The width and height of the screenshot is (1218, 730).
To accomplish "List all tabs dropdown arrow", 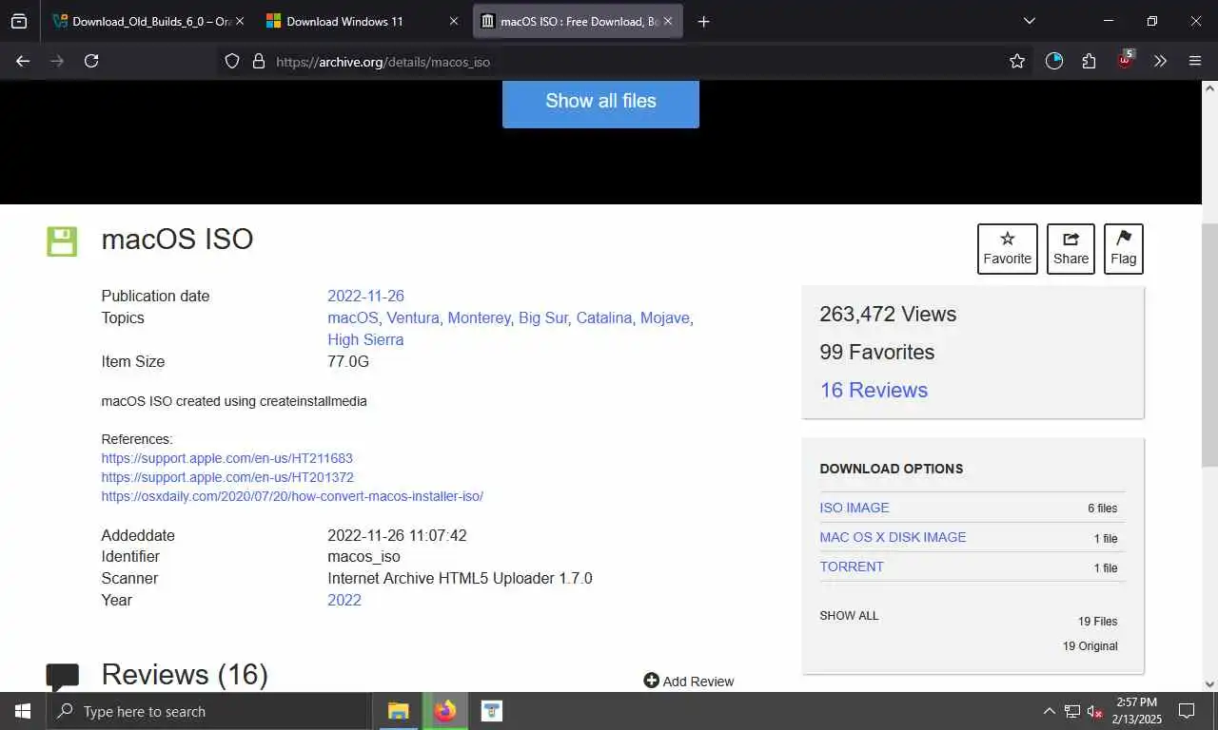I will pos(1029,21).
